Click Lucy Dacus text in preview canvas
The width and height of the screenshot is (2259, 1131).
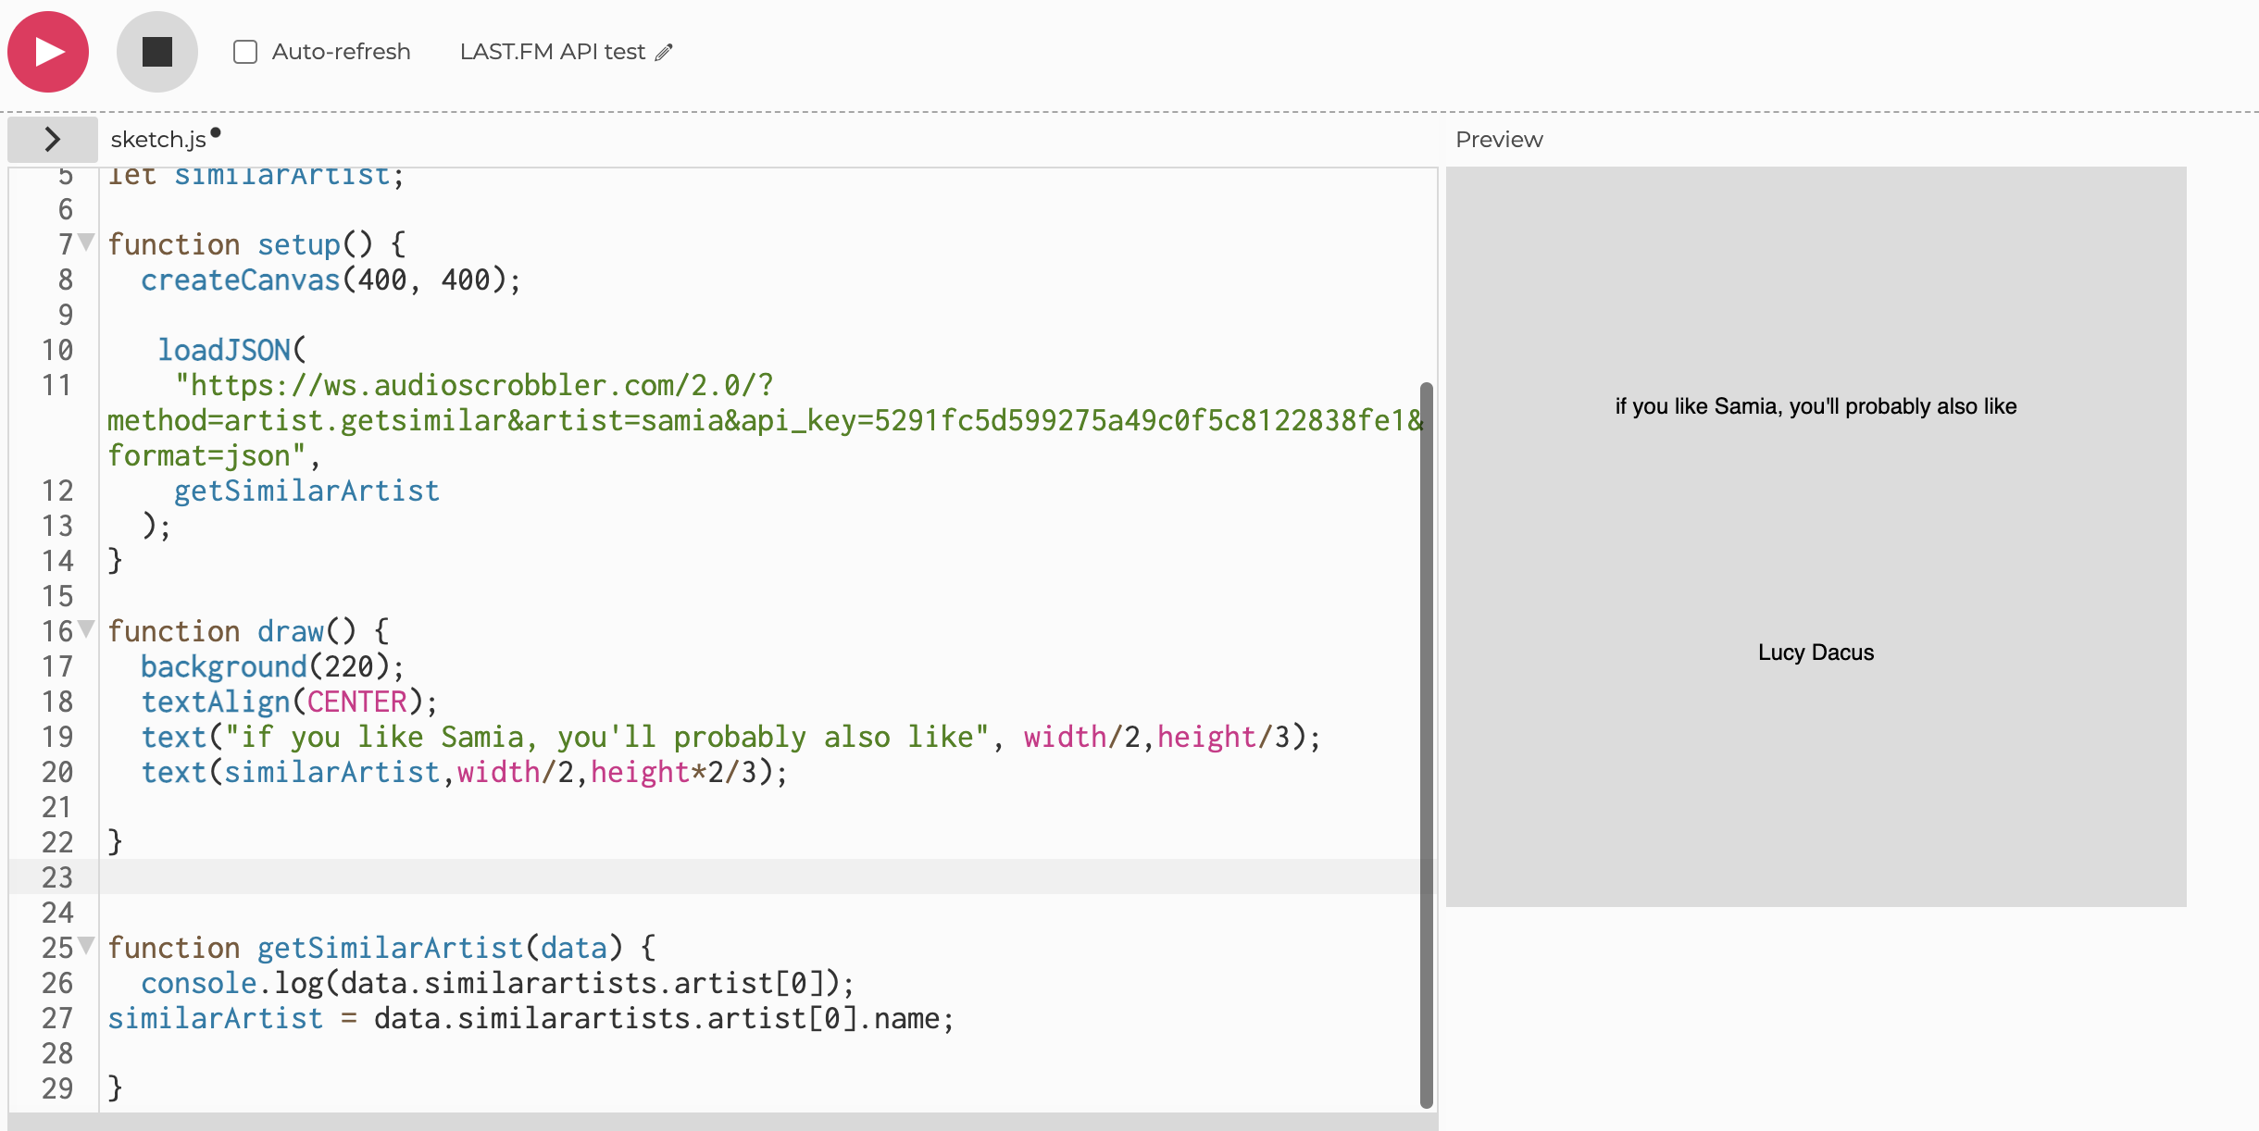click(x=1816, y=652)
